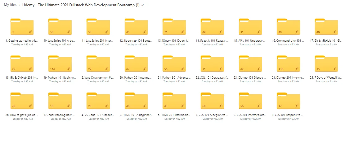
Task: Click the name text '9. CSS 301 Responsive ...'
Action: [x=288, y=115]
